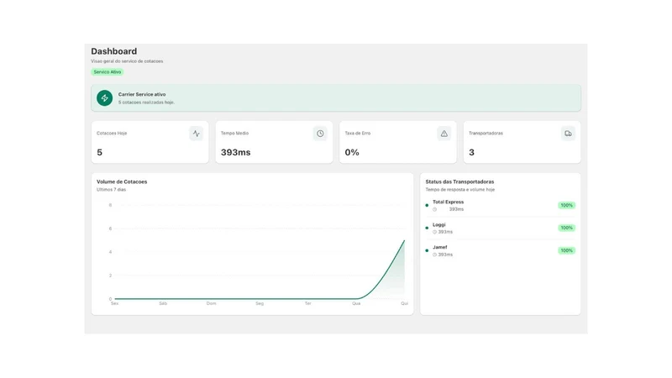672x378 pixels.
Task: Click the 100% badge for Loggi
Action: [566, 228]
